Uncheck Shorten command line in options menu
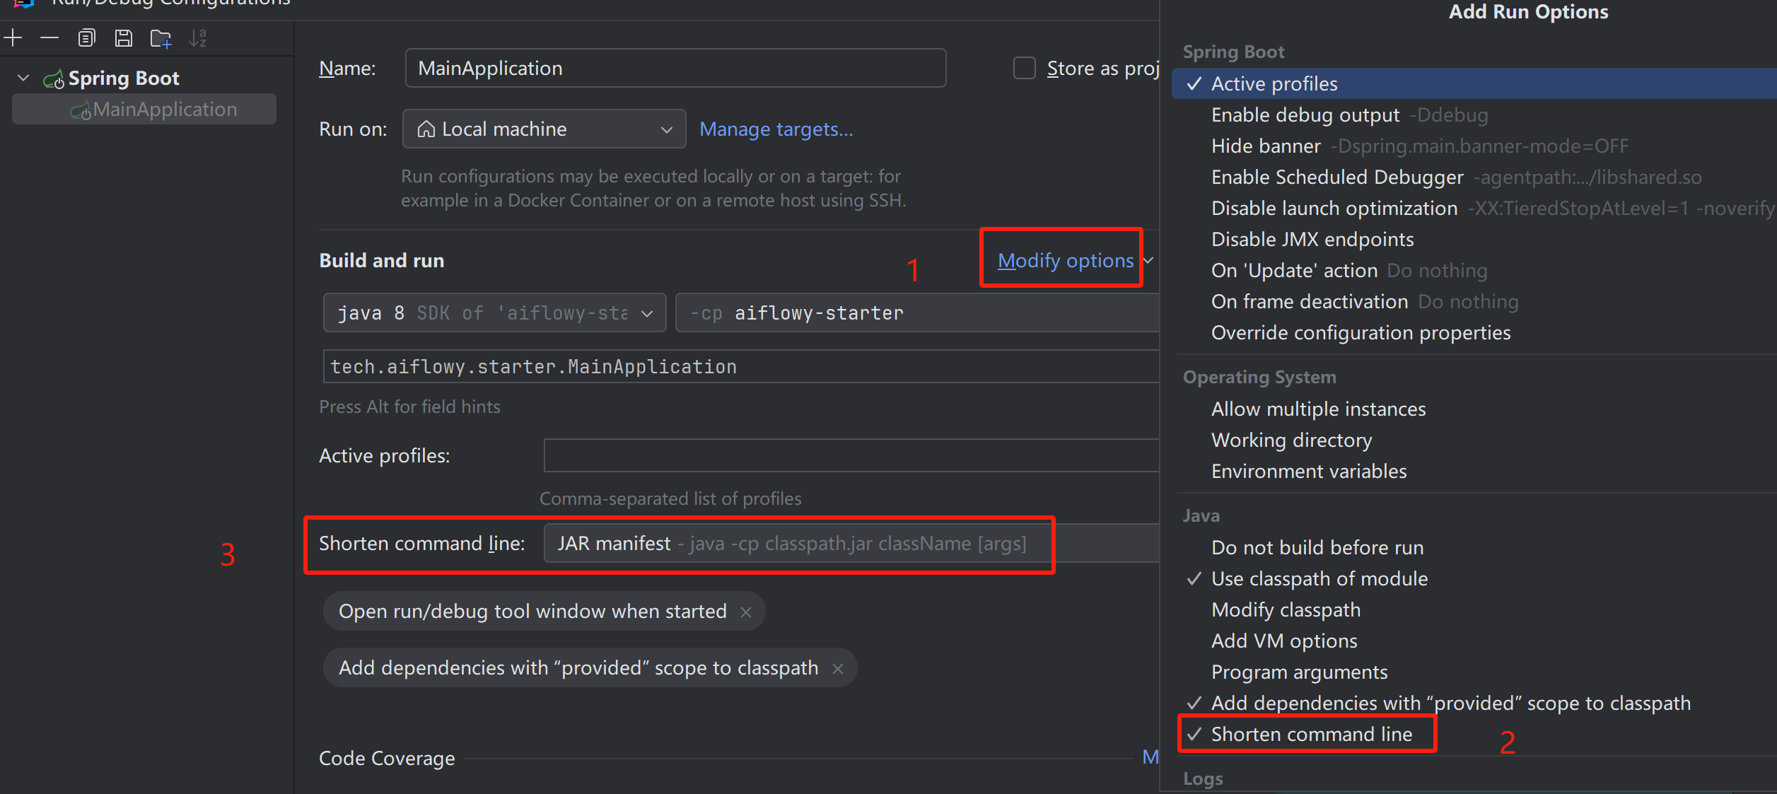Screen dimensions: 1777x794 pyautogui.click(x=1310, y=735)
